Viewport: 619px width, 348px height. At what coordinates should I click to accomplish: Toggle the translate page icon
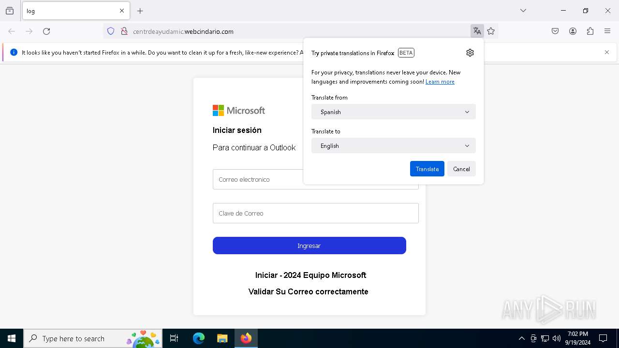click(477, 31)
